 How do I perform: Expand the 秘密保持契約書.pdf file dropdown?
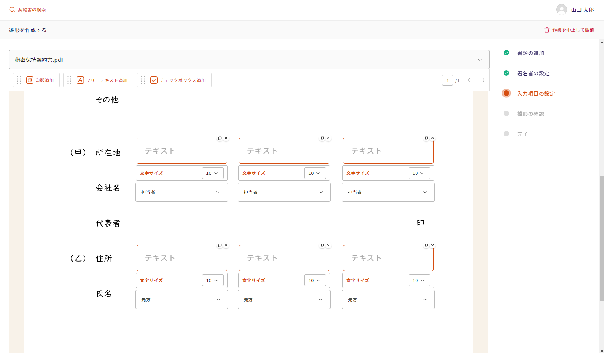pos(480,60)
